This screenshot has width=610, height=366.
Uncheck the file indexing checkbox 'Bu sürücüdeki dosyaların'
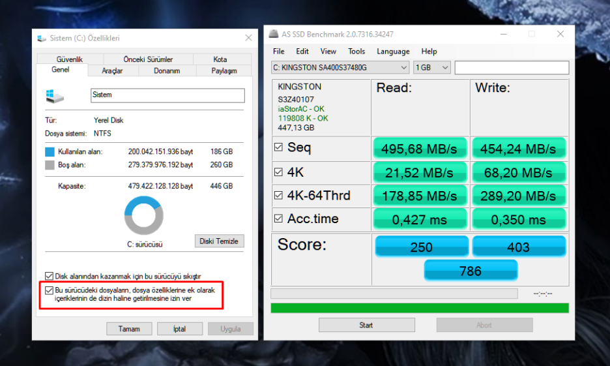click(49, 290)
